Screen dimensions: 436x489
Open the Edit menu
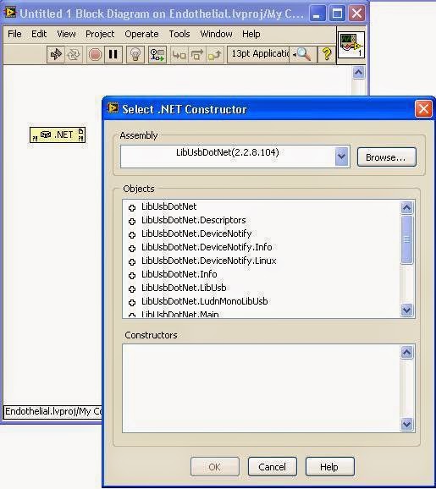[x=39, y=34]
